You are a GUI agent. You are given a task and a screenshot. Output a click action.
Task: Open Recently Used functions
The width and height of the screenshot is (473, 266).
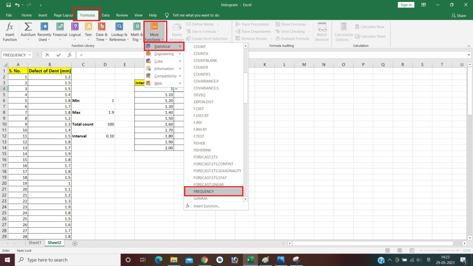44,32
